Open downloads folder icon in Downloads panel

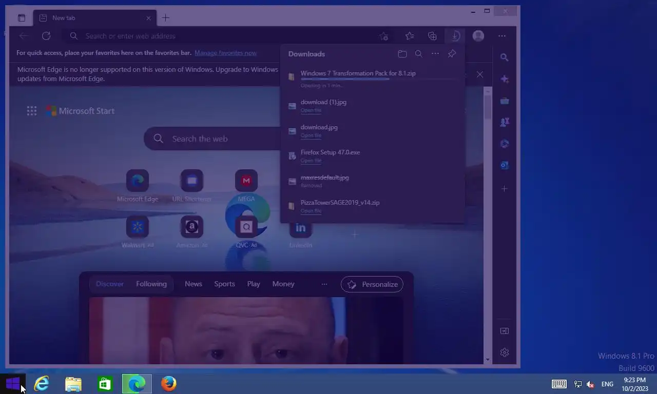402,54
